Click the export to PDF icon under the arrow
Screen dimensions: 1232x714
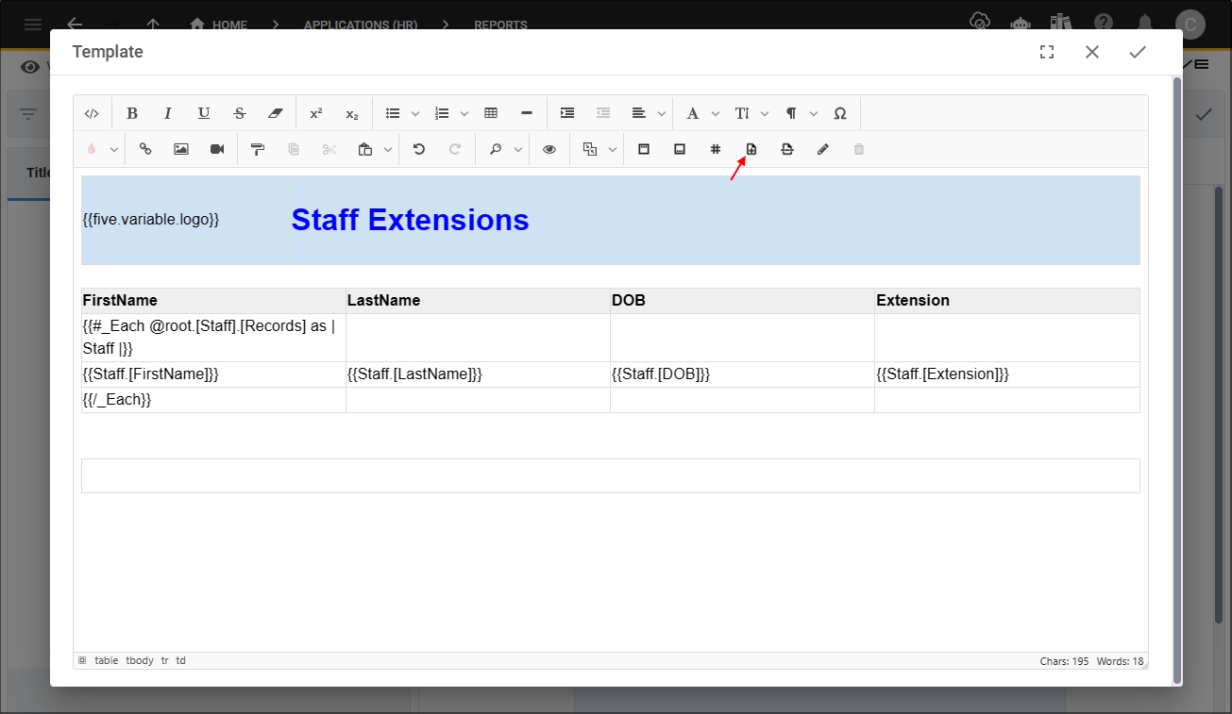pos(751,148)
